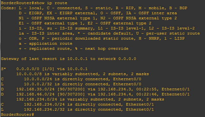Click the 'D - EIGRP, EX - EIGRP external' line

[x=98, y=13]
